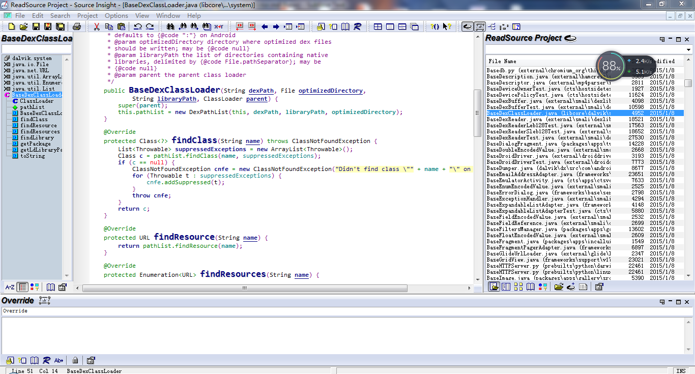Click the Override relation-view icon beside the title
Screen dimensions: 695x374
click(x=44, y=301)
